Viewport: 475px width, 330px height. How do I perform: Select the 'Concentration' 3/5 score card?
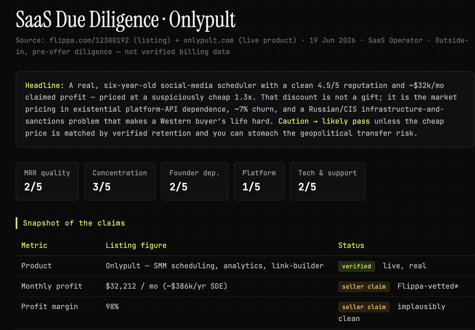tap(120, 181)
